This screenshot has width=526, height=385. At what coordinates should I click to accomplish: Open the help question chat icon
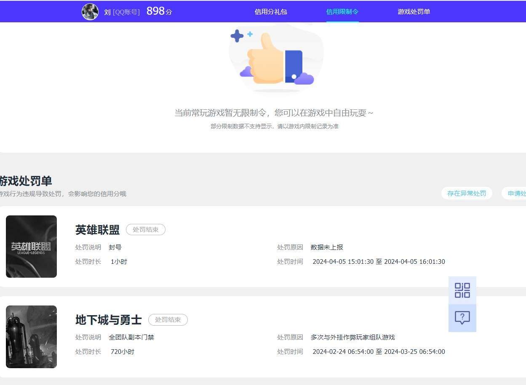coord(462,318)
